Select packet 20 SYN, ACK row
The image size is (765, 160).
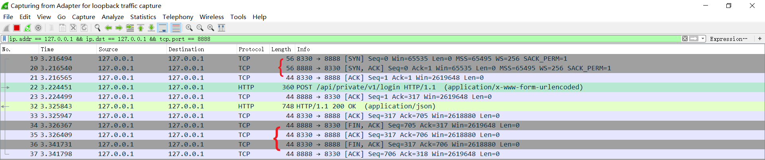click(382, 68)
